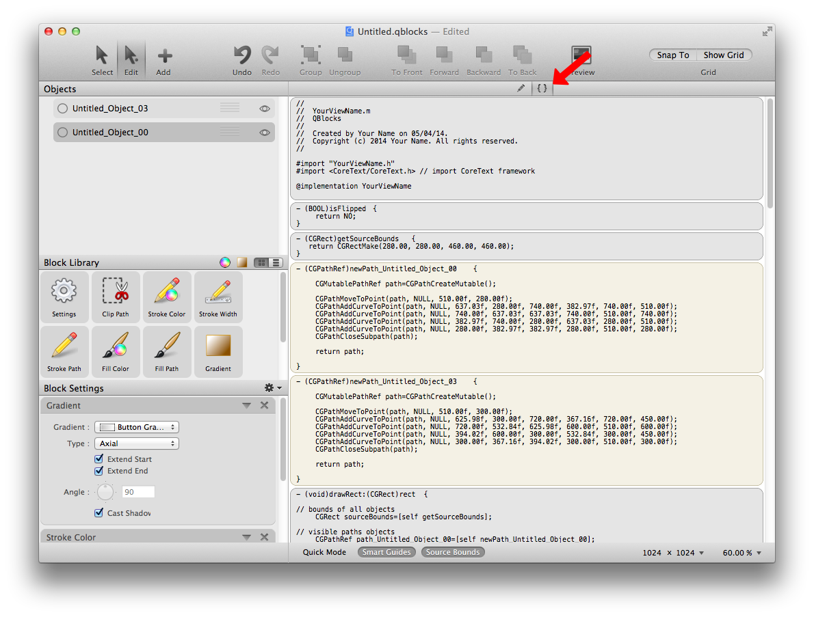814x617 pixels.
Task: Collapse the Stroke Color settings block
Action: (246, 537)
